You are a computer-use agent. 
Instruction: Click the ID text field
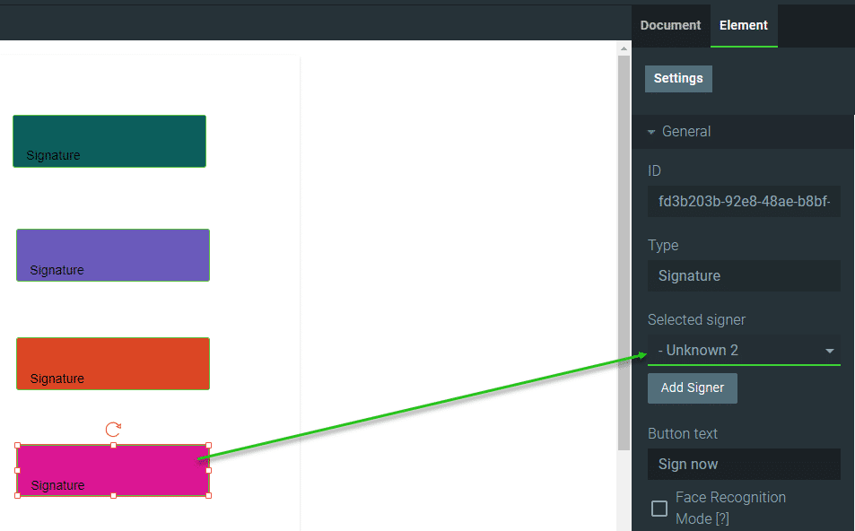[x=744, y=202]
